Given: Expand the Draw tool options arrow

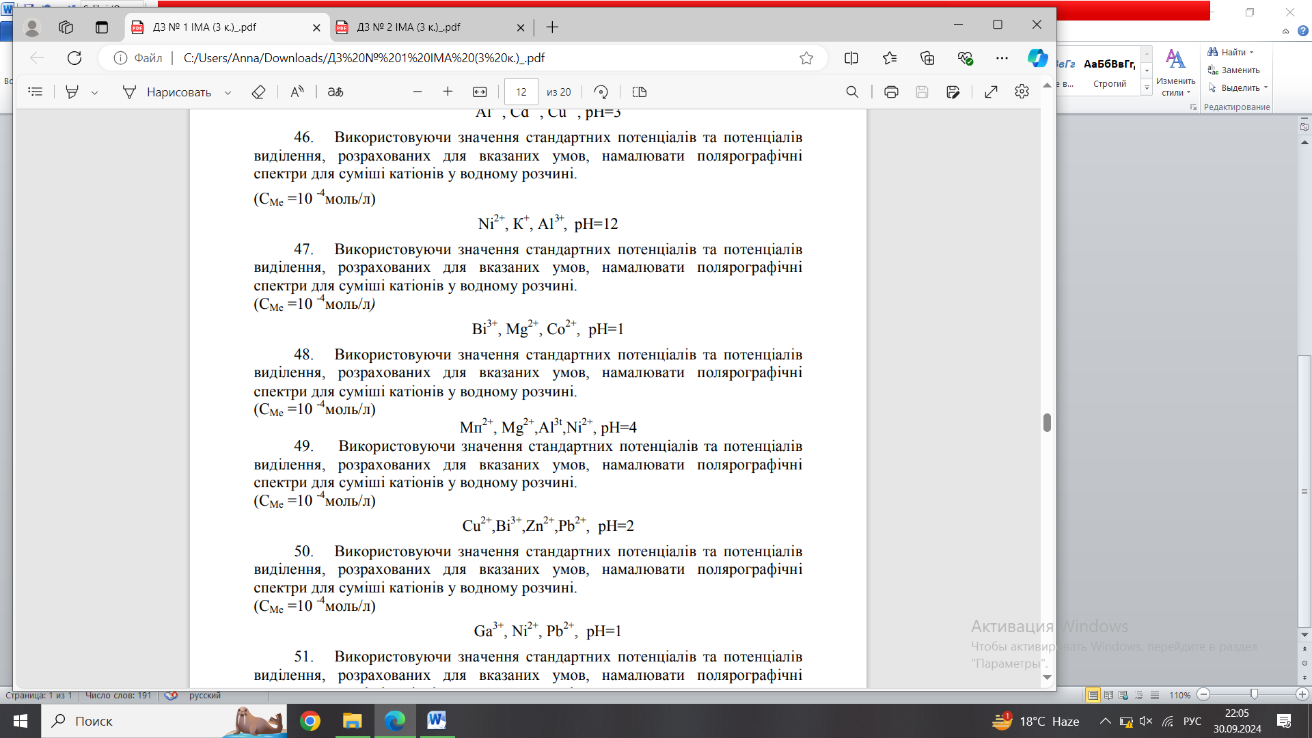Looking at the screenshot, I should pos(228,93).
